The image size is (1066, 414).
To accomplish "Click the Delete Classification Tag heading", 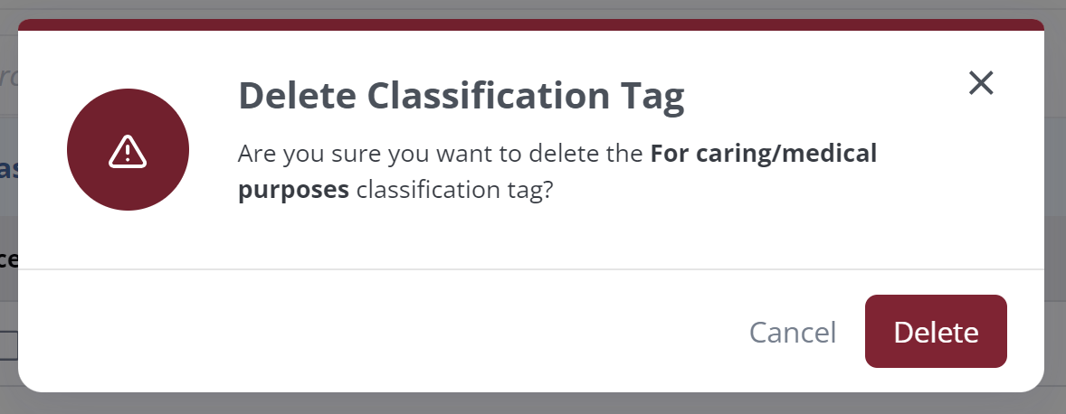I will point(461,96).
